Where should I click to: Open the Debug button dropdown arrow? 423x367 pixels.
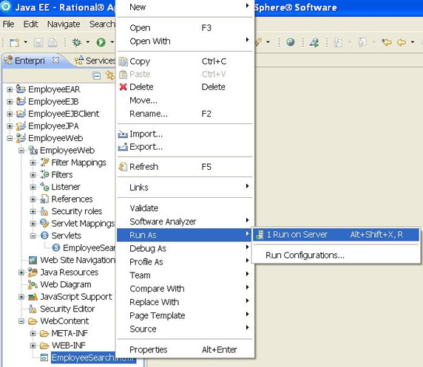coord(88,42)
